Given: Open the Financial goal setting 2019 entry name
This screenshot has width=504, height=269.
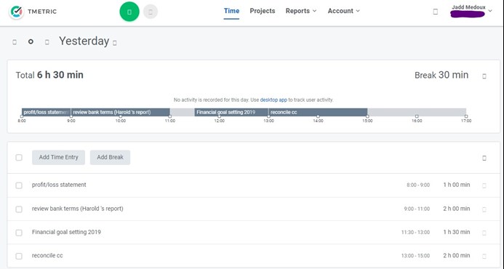Looking at the screenshot, I should (66, 232).
